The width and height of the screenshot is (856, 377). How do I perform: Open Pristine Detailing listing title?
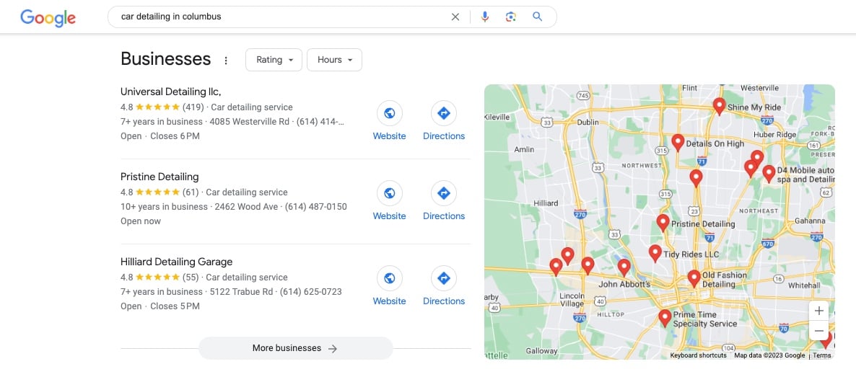[160, 177]
